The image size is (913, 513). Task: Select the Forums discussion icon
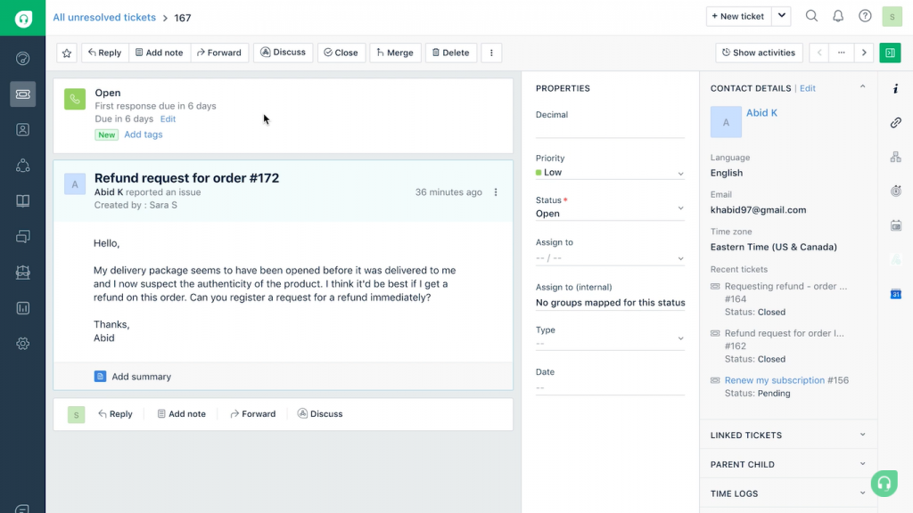click(x=23, y=236)
